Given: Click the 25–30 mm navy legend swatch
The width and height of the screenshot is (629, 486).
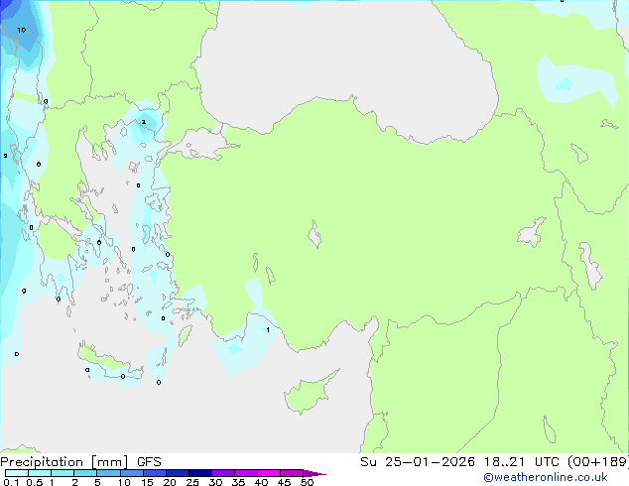Looking at the screenshot, I should coord(199,473).
